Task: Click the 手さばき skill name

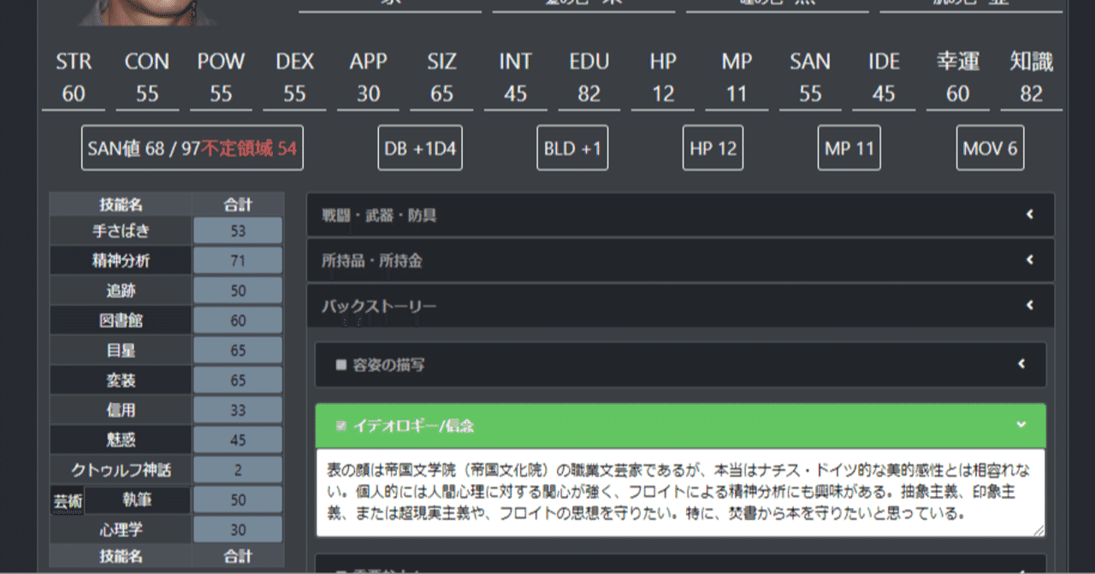Action: pyautogui.click(x=121, y=231)
